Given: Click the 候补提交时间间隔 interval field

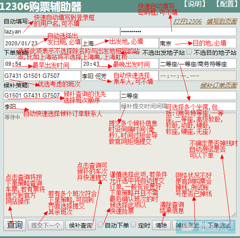Looking at the screenshot, I should (x=178, y=107).
